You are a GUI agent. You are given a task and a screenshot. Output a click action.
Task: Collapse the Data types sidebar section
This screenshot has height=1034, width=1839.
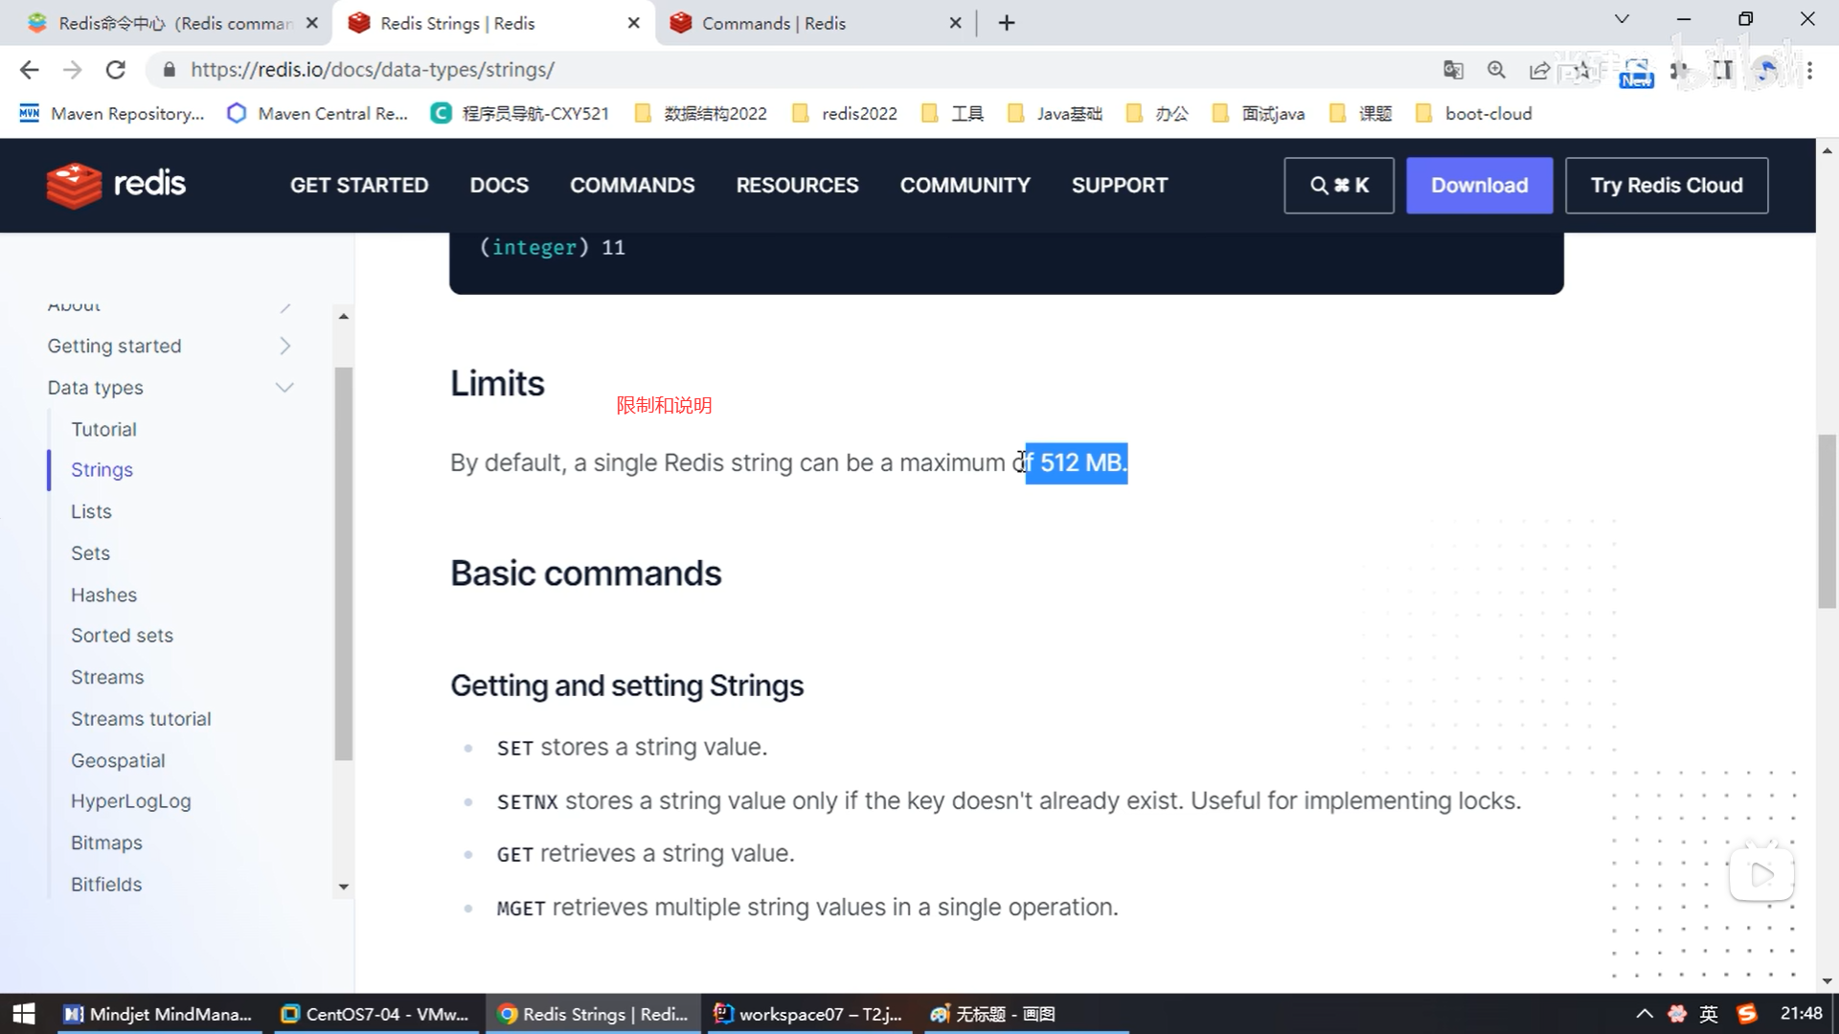pyautogui.click(x=284, y=388)
